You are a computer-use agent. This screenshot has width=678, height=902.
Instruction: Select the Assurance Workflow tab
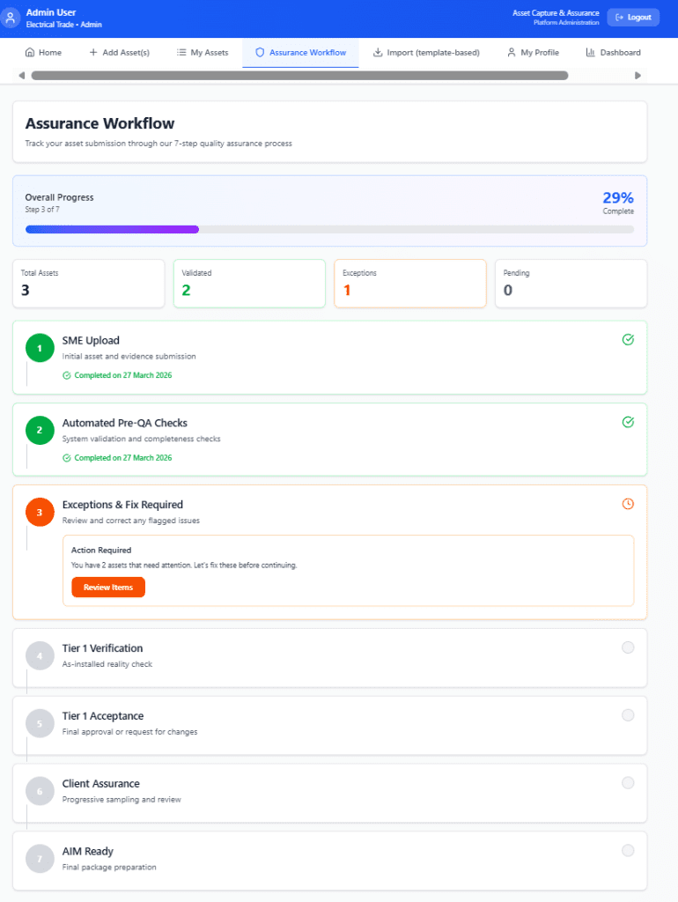pyautogui.click(x=301, y=52)
